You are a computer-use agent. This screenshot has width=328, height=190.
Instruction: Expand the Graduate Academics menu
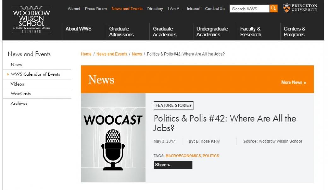tap(165, 32)
